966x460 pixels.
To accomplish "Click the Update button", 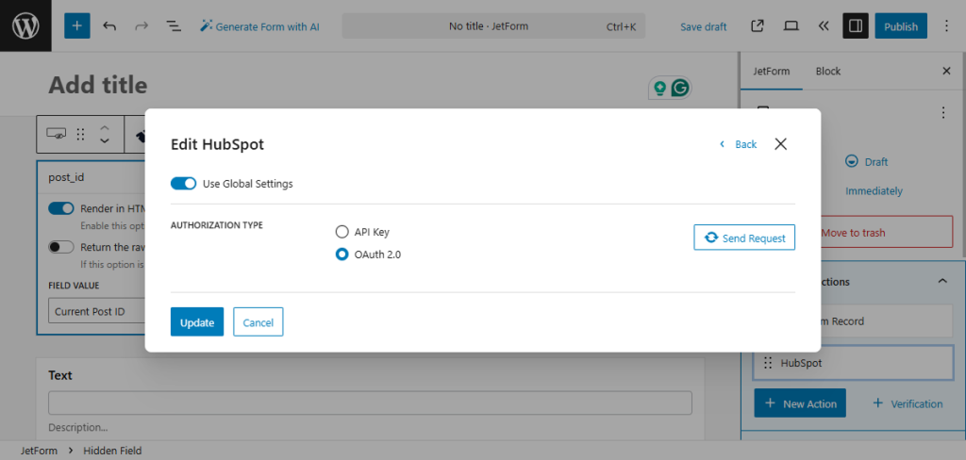I will click(x=197, y=322).
